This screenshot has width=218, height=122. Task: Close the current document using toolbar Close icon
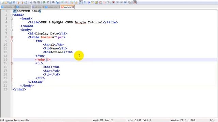tap(18, 2)
